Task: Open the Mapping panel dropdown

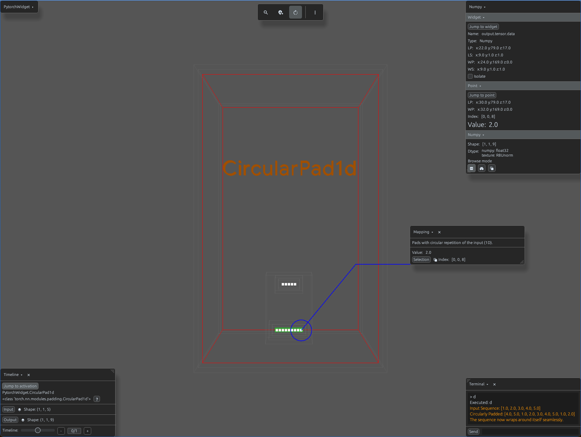Action: (423, 232)
